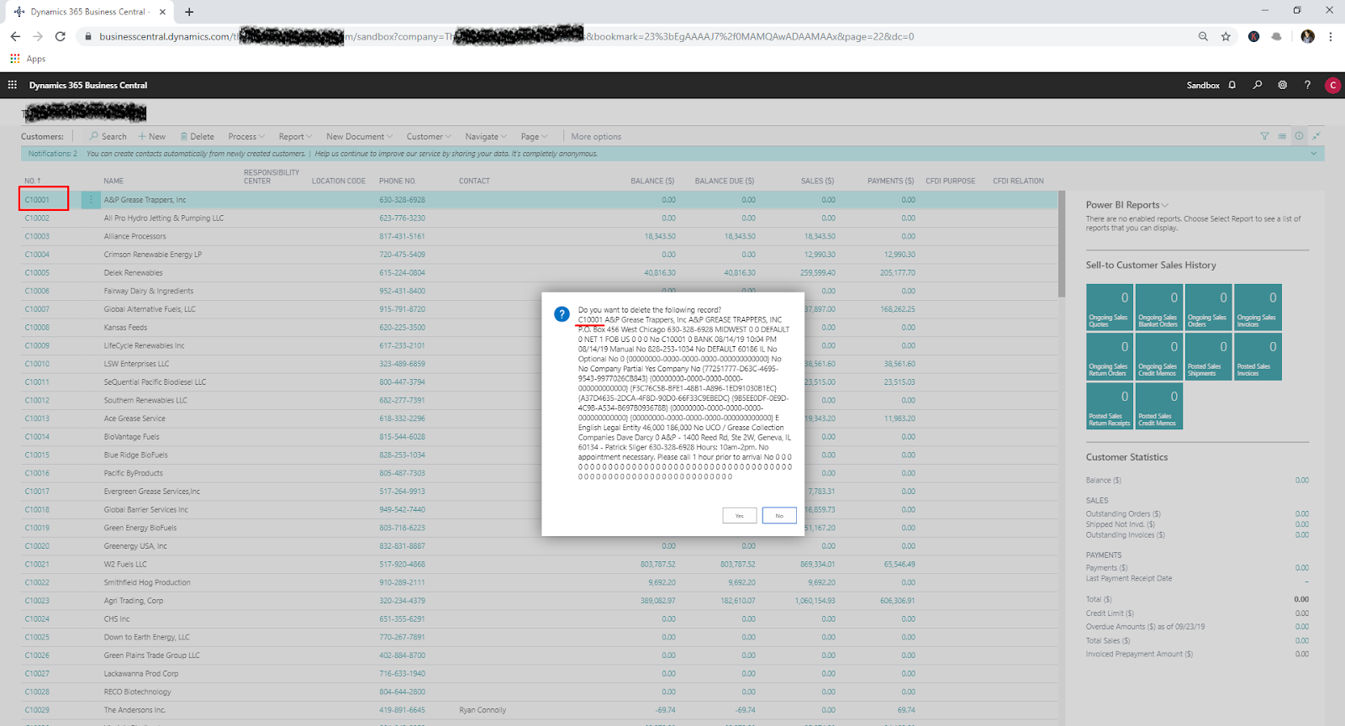Sort by the No. column header
Screen dimensions: 1345x726
[33, 181]
